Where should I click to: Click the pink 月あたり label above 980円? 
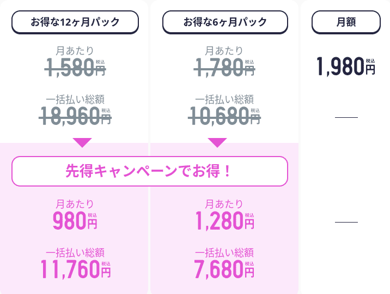(x=75, y=205)
